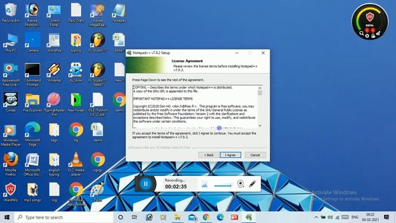This screenshot has height=223, width=396.
Task: Click the ENG language indicator
Action: tap(355, 217)
